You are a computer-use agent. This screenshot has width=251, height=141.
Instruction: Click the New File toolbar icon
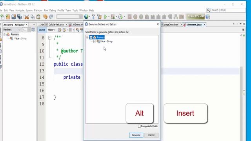click(x=2, y=17)
